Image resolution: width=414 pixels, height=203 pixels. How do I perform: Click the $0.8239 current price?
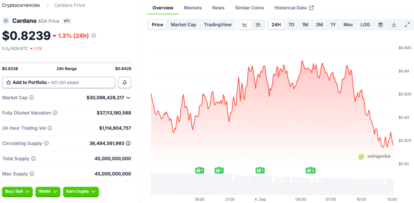26,36
